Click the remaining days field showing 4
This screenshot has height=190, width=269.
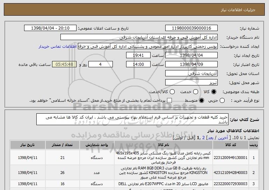(x=101, y=64)
